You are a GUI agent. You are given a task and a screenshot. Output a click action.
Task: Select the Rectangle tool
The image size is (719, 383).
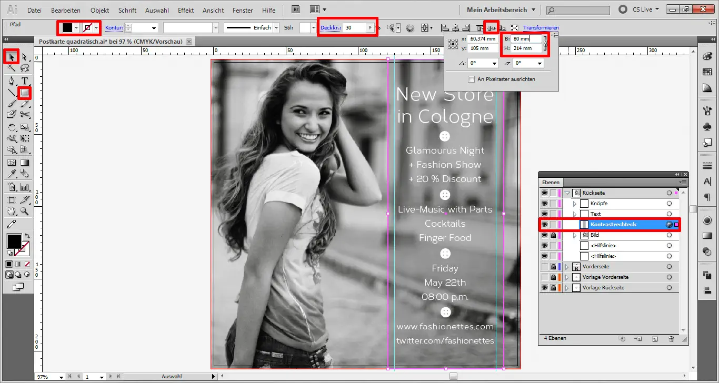pyautogui.click(x=24, y=93)
